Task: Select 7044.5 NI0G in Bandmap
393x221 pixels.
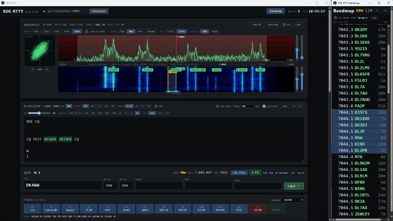Action: [359, 189]
